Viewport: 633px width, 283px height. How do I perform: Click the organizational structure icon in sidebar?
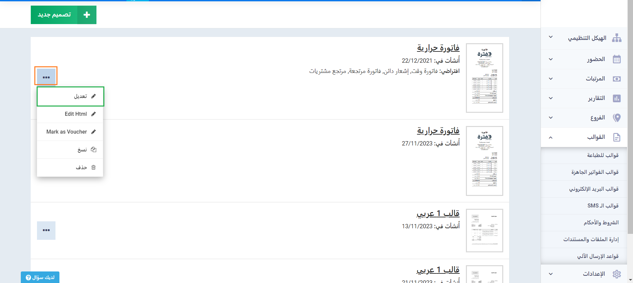click(x=616, y=38)
